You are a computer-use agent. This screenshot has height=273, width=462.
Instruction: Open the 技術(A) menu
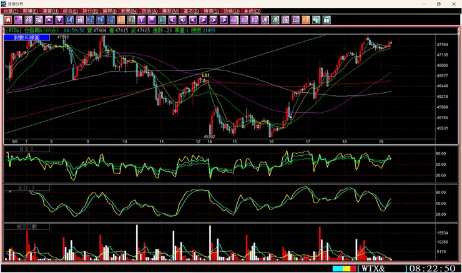coord(150,11)
